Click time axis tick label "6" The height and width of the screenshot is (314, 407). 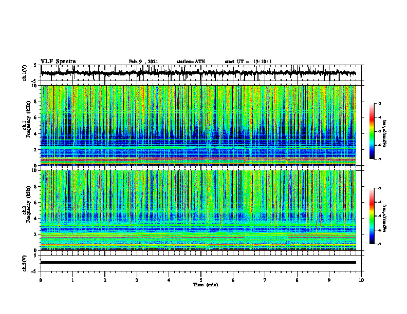(233, 280)
